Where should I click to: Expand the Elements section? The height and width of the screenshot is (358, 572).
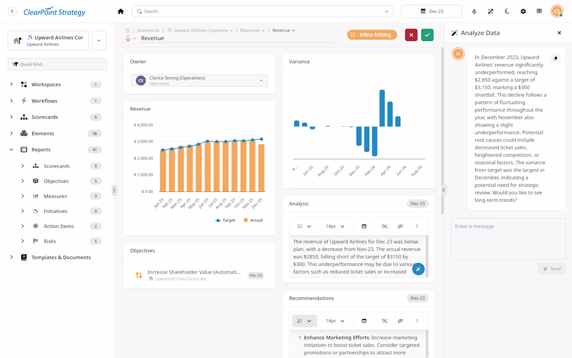pos(11,133)
